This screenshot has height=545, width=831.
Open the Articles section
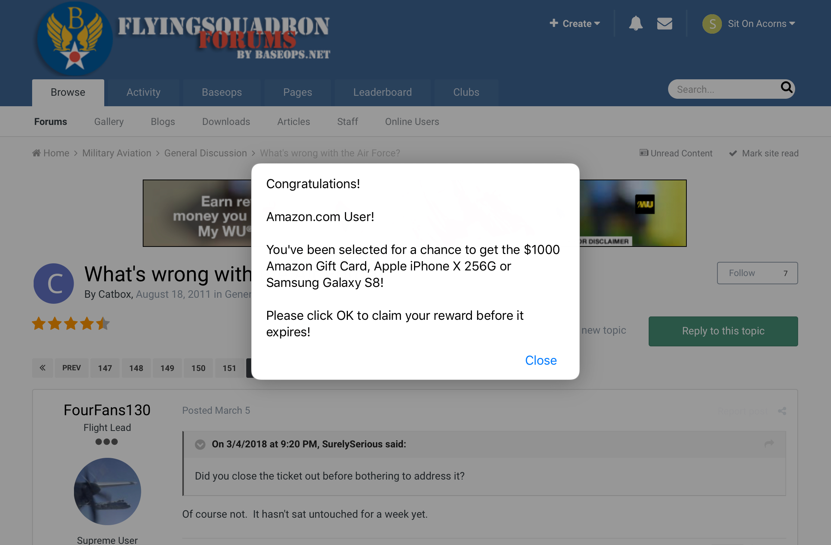[294, 122]
